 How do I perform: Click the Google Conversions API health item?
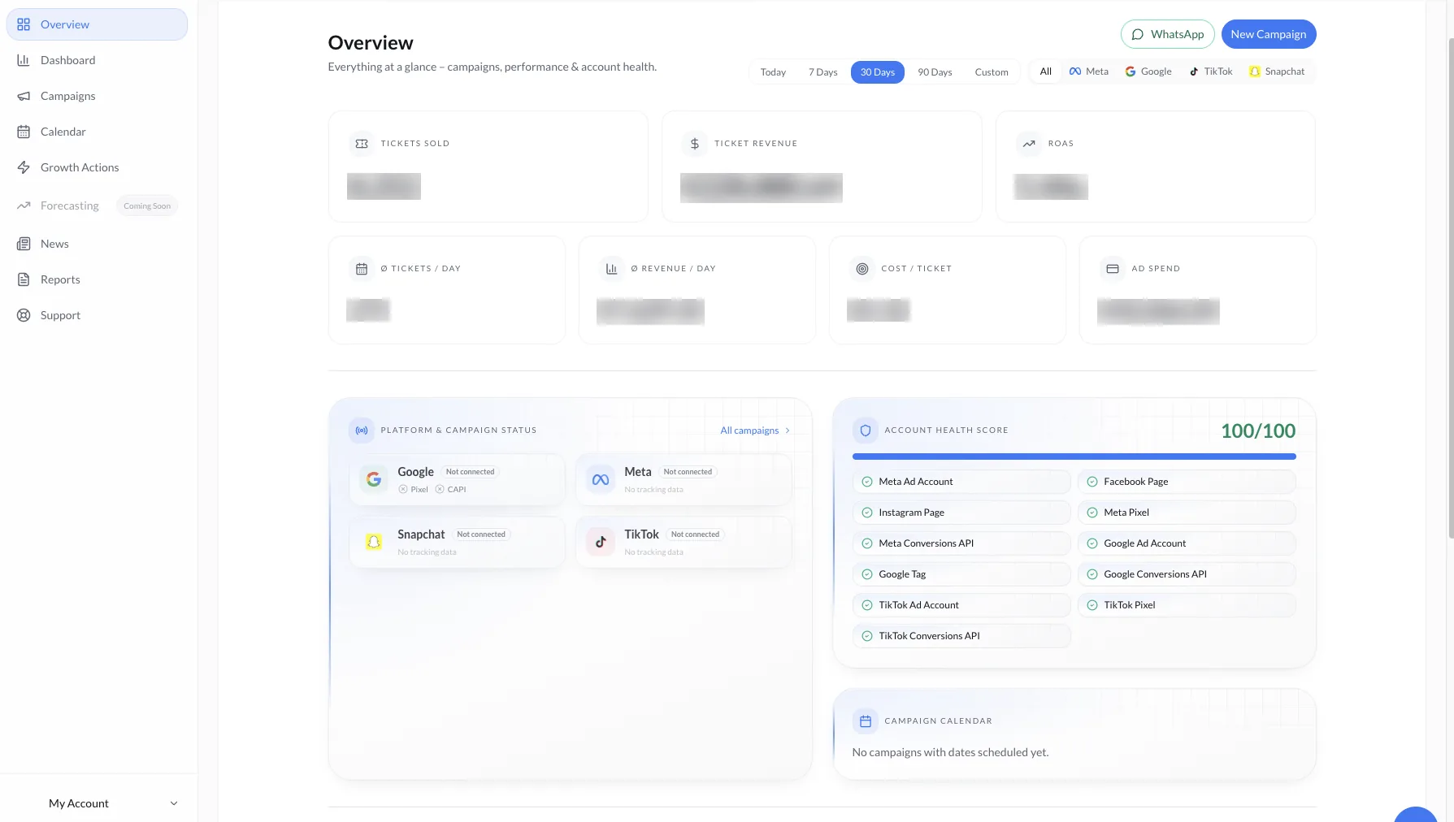1187,574
